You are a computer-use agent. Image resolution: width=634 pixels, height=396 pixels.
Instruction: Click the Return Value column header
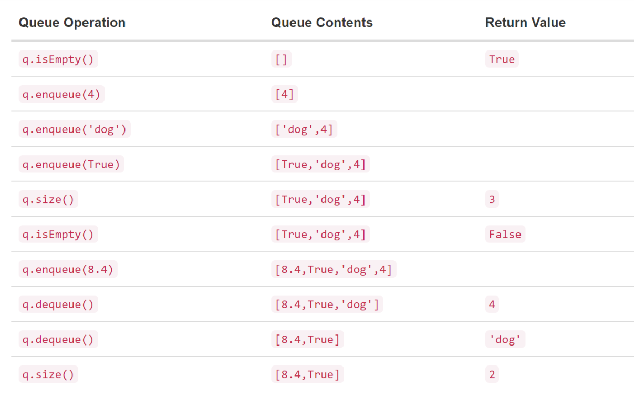pyautogui.click(x=525, y=23)
